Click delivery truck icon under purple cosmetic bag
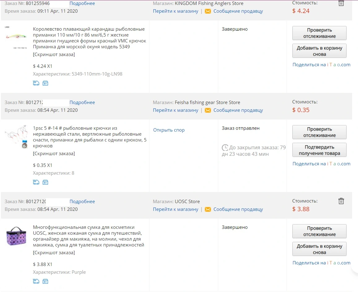 point(36,281)
